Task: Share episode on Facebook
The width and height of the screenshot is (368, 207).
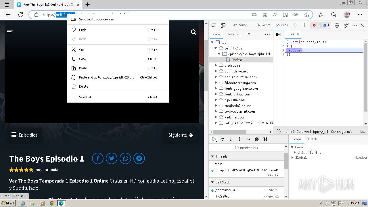Action: [x=98, y=158]
